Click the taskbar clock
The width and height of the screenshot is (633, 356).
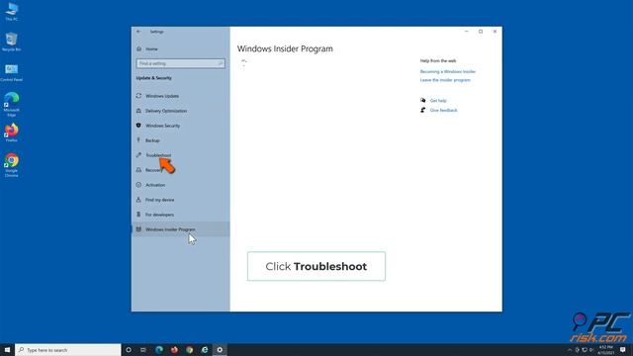(x=606, y=349)
